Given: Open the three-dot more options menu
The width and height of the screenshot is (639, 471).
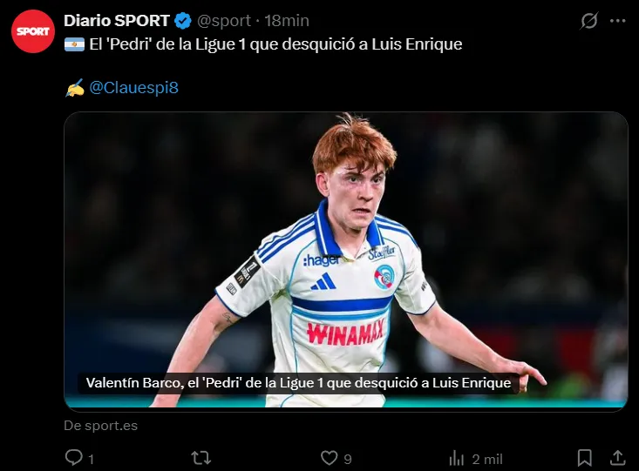Looking at the screenshot, I should tap(617, 20).
